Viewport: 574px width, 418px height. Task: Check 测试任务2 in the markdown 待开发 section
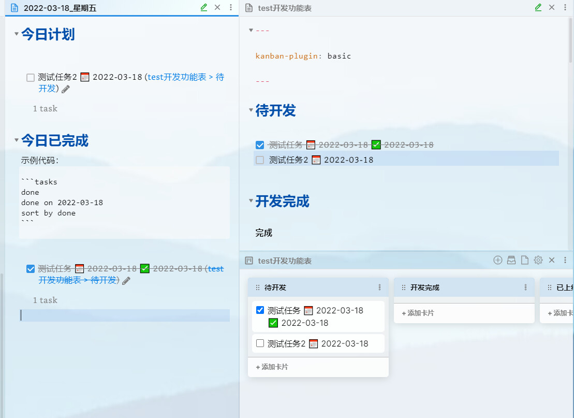click(260, 160)
